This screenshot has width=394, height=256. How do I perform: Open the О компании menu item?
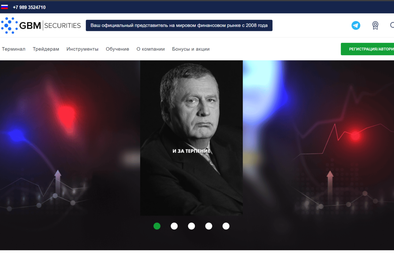tap(151, 49)
